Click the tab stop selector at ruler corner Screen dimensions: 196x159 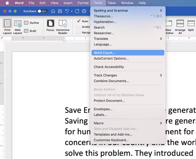pos(2,38)
